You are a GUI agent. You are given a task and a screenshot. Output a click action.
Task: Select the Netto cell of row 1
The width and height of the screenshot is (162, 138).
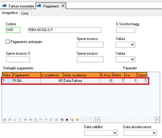coord(118,81)
